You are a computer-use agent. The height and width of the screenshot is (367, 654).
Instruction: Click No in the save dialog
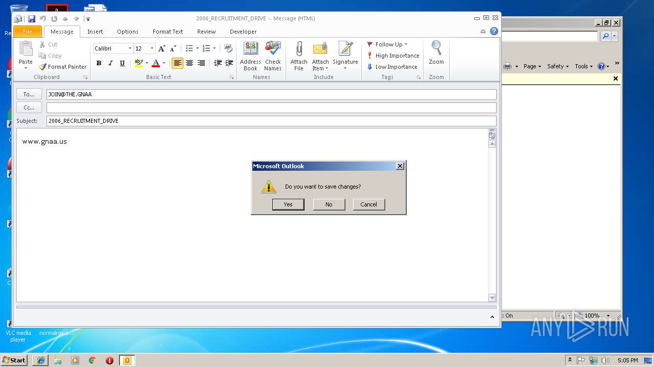point(329,204)
